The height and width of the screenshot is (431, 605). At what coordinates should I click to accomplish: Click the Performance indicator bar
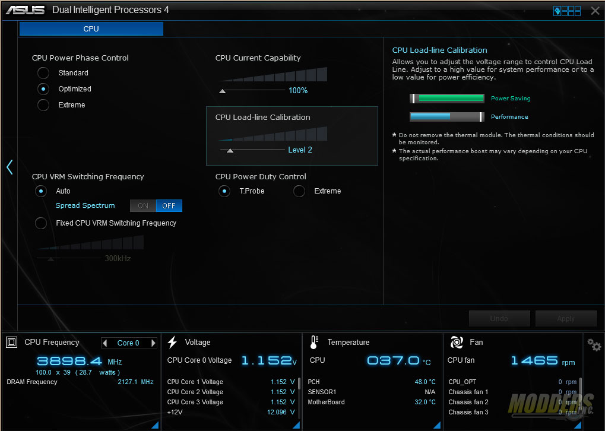(x=447, y=116)
